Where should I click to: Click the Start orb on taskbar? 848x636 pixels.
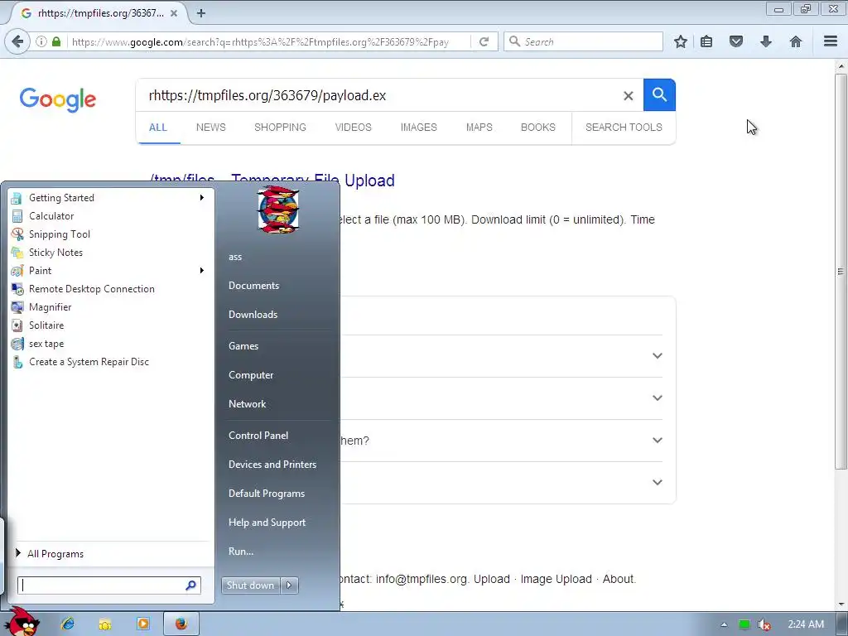[22, 622]
